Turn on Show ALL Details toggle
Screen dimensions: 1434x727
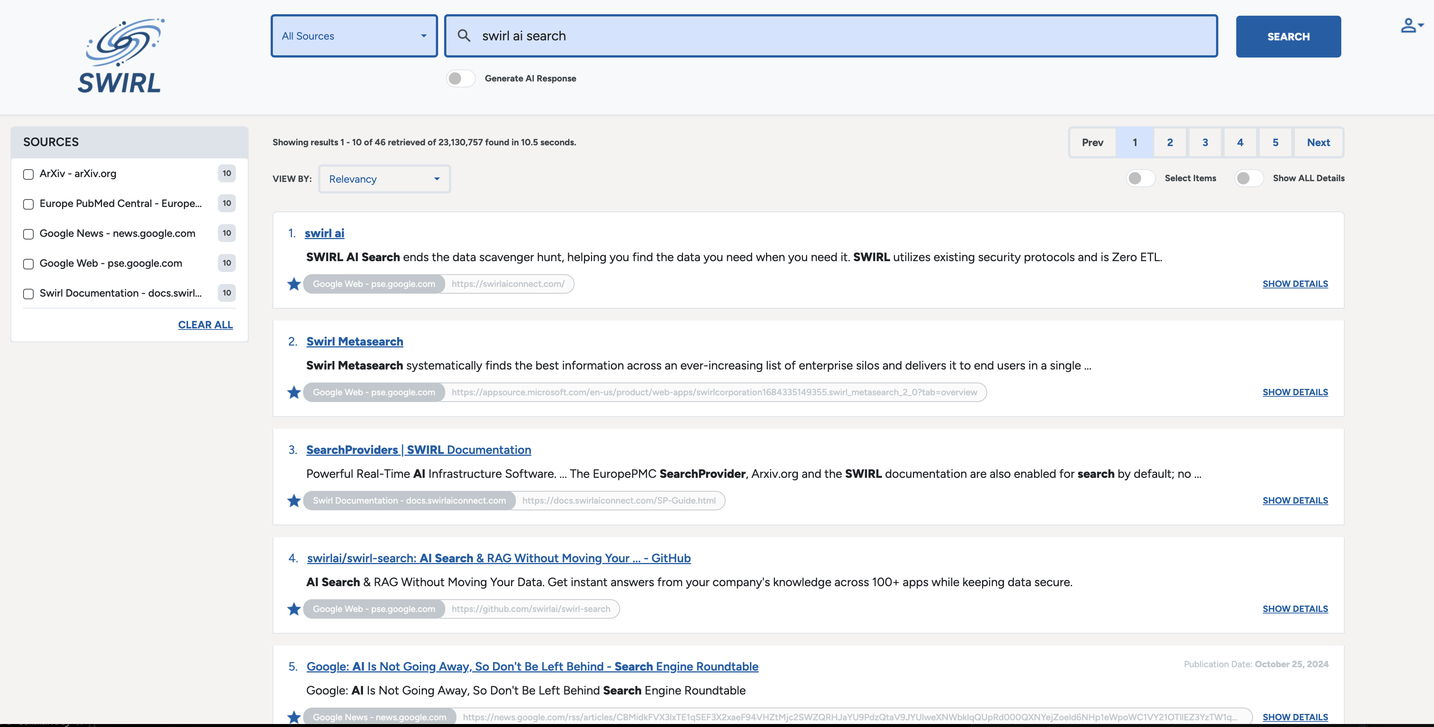pyautogui.click(x=1249, y=178)
